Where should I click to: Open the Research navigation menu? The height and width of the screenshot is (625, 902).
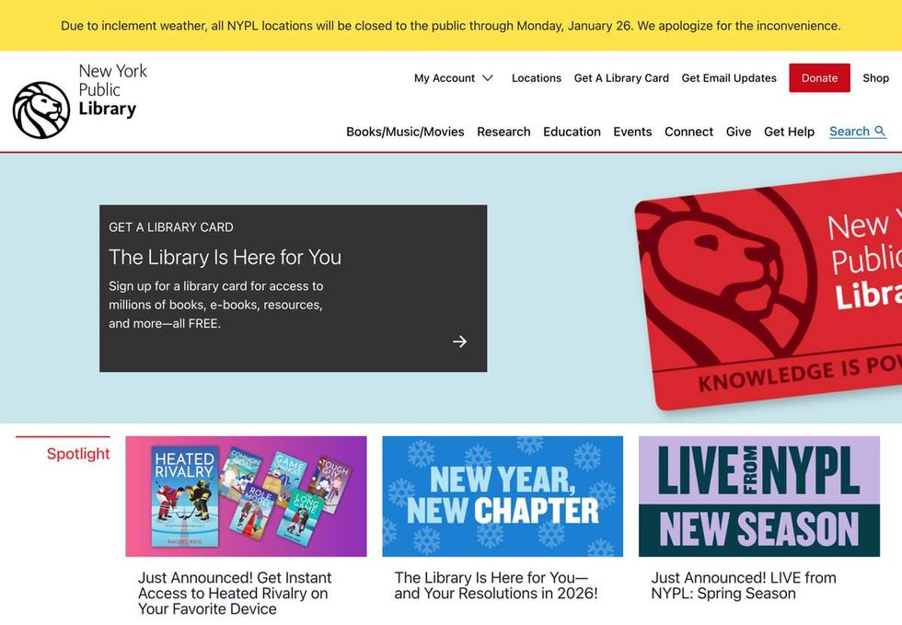[x=503, y=132]
